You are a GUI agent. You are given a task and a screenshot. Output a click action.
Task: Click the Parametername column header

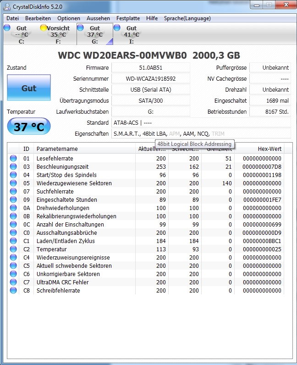84,149
